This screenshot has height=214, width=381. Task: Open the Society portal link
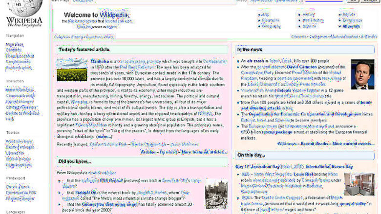tap(349, 15)
